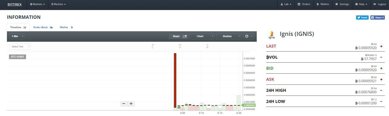Zoom out chart with minus button
The width and height of the screenshot is (389, 116).
click(x=123, y=104)
